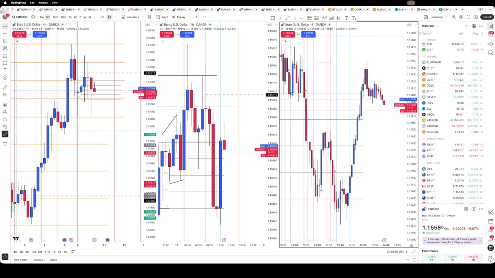Expand the Indicators favorites dropdown arrow

(142, 17)
